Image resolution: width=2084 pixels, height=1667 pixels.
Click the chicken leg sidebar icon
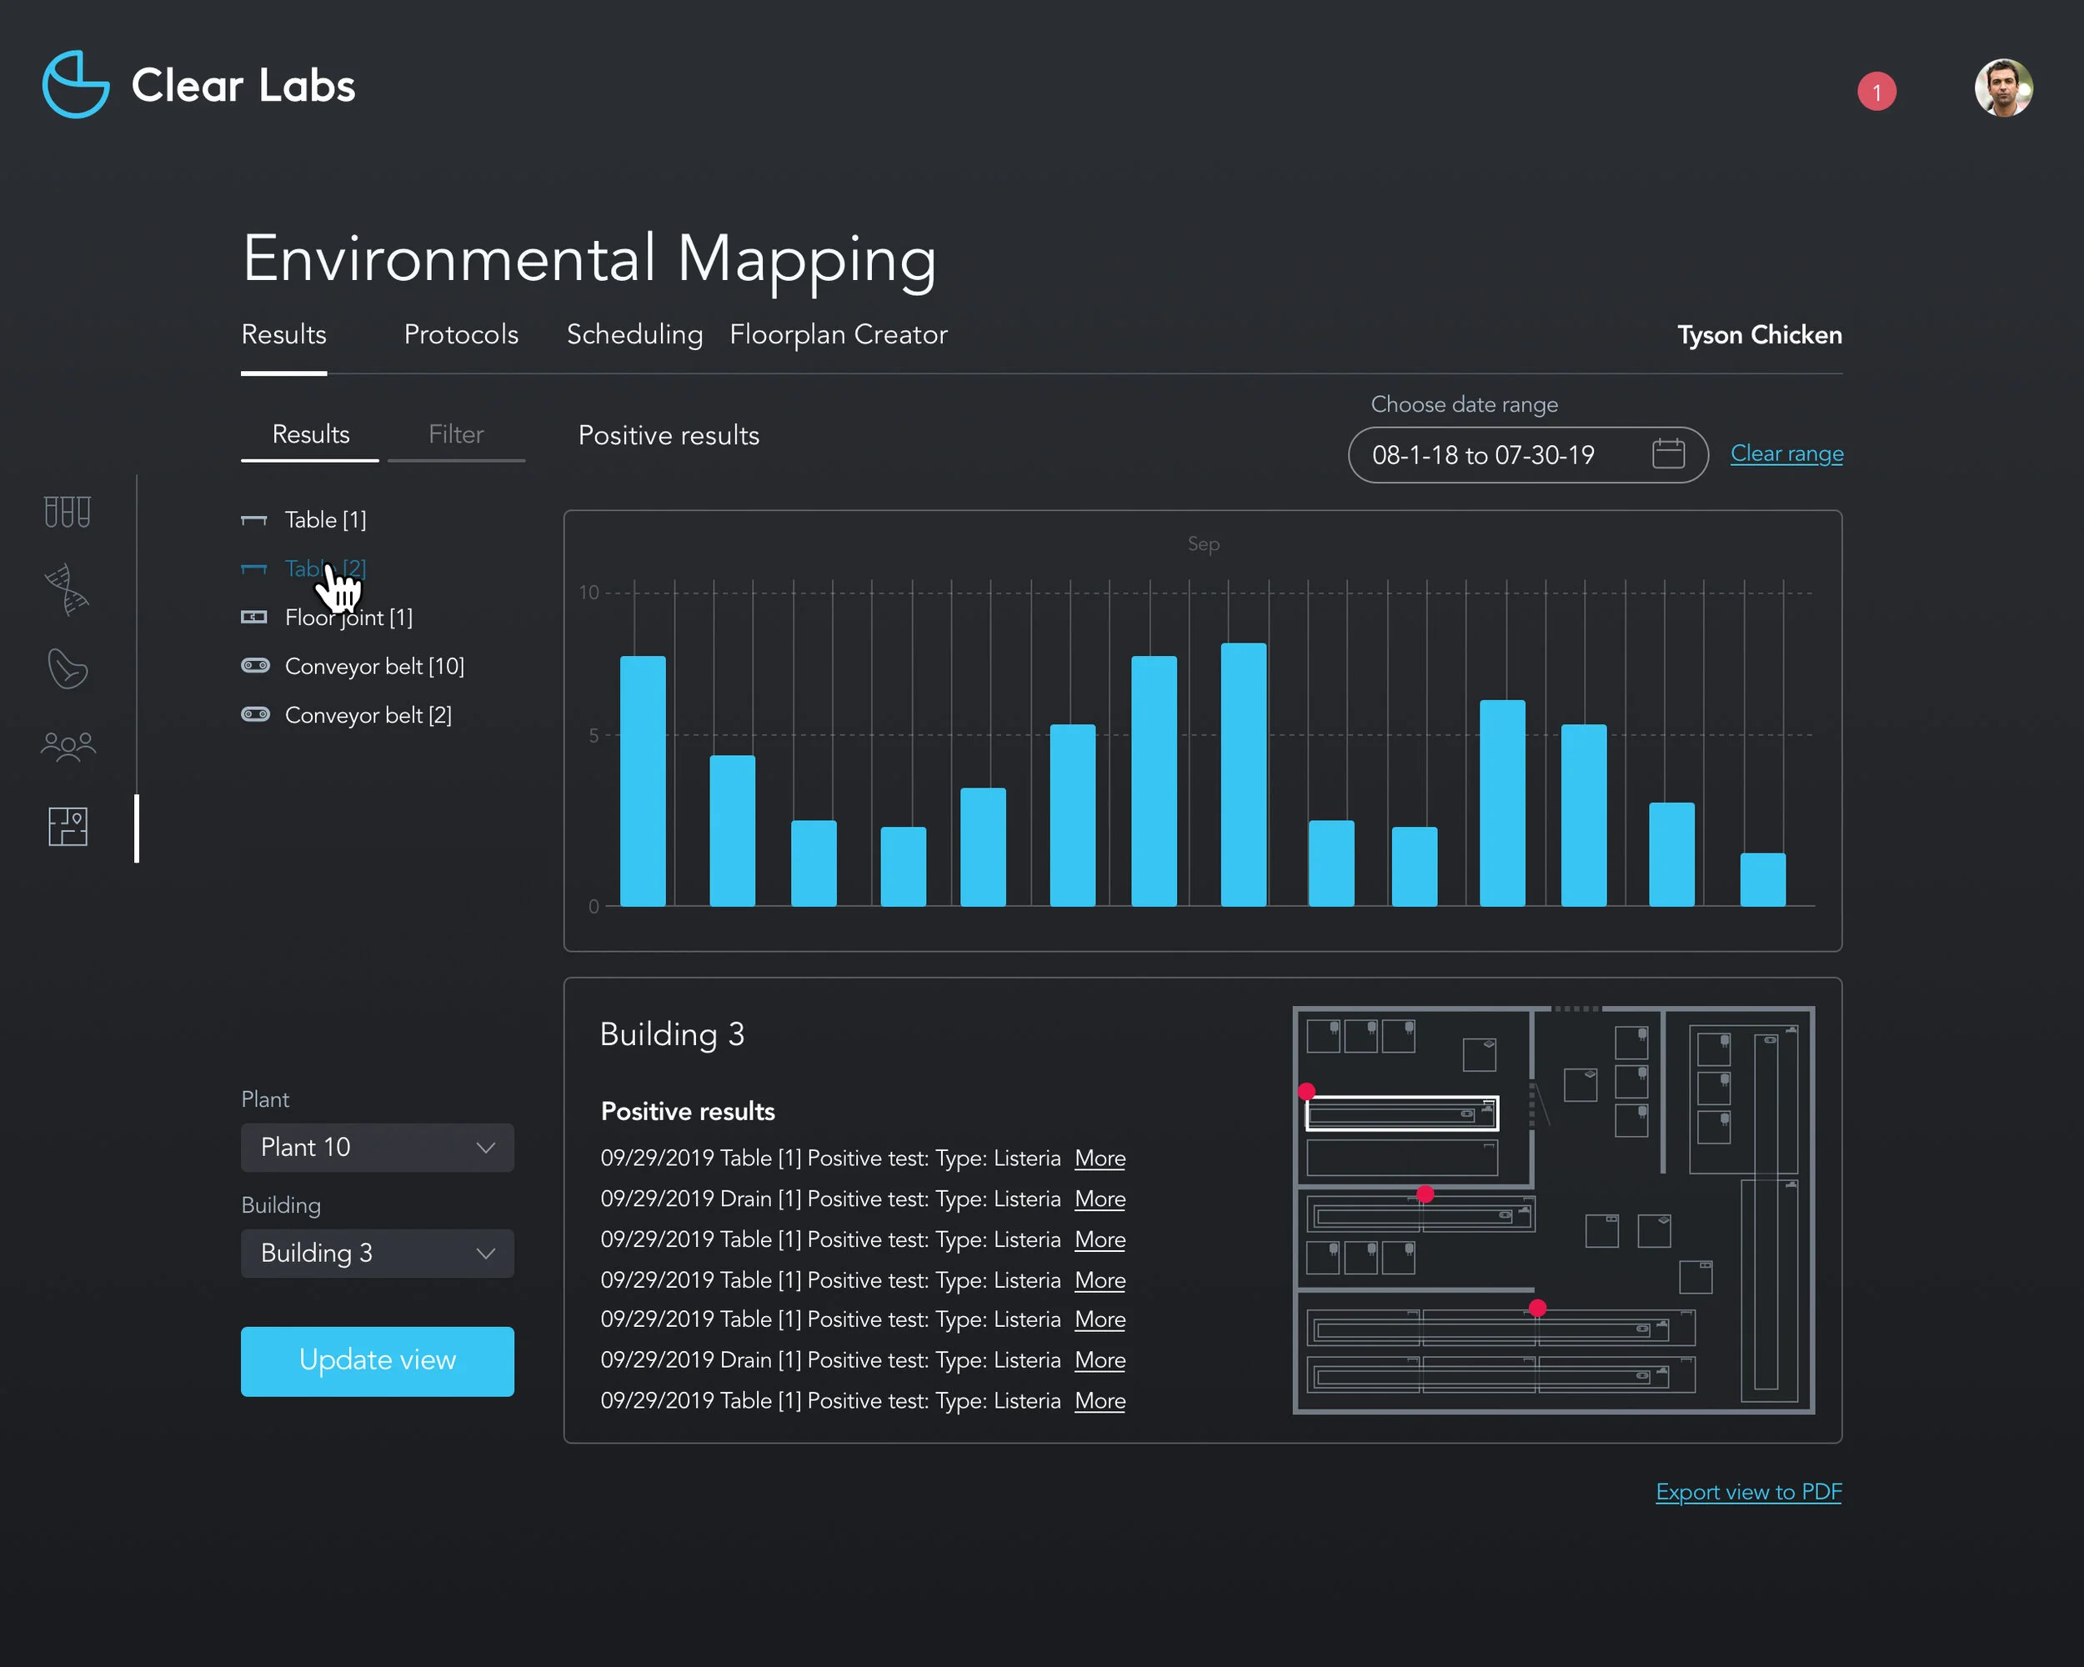click(x=67, y=668)
